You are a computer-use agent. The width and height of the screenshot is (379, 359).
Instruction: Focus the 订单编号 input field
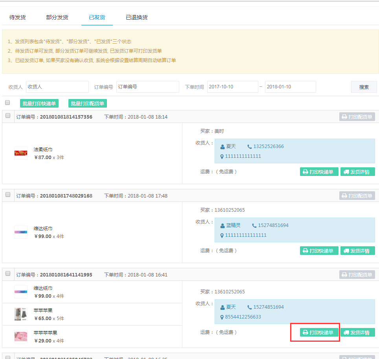[x=147, y=87]
